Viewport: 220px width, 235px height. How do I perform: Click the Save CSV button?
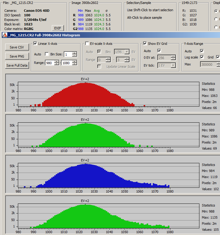[x=17, y=47]
